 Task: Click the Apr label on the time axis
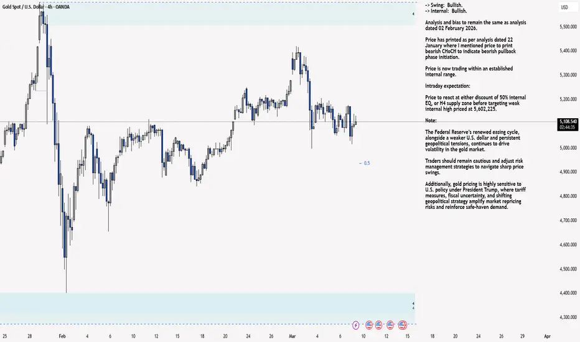(x=548, y=336)
